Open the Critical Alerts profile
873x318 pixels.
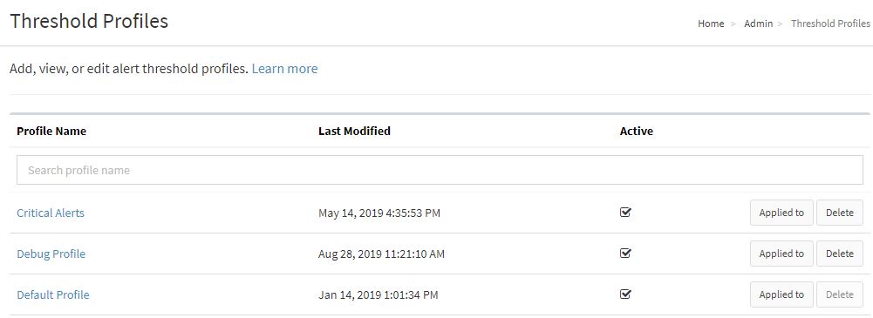point(51,213)
